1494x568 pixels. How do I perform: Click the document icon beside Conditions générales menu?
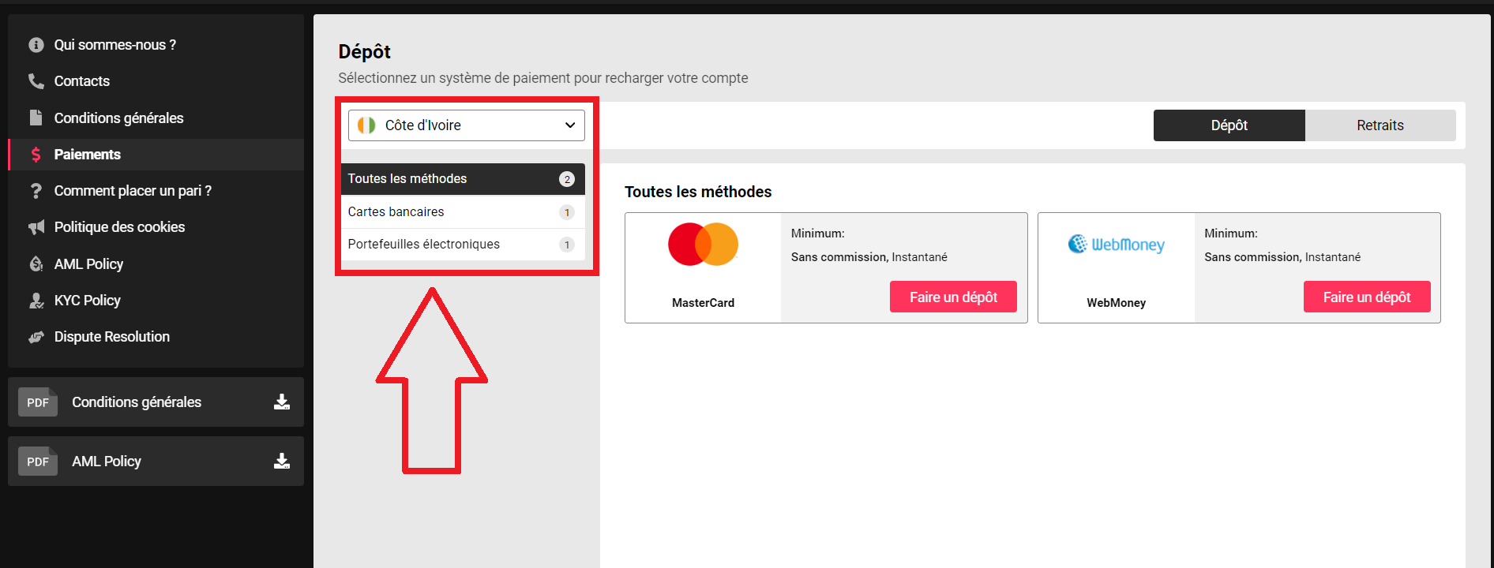36,118
